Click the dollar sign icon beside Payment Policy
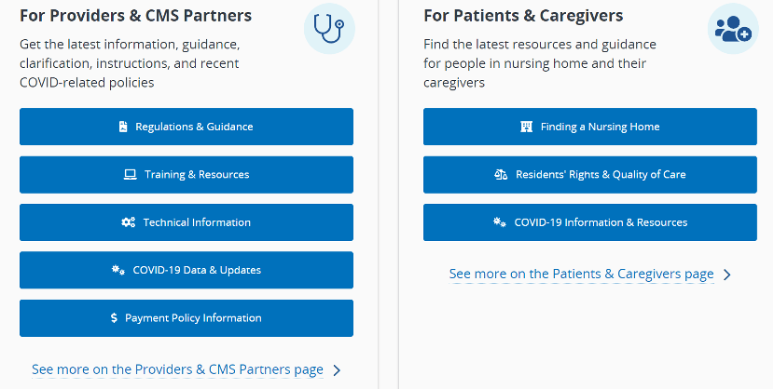 [114, 318]
